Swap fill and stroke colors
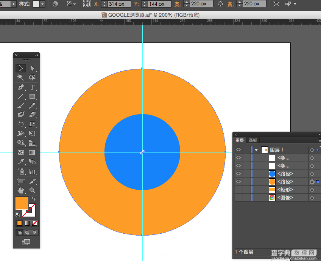This screenshot has width=321, height=261. pos(34,199)
